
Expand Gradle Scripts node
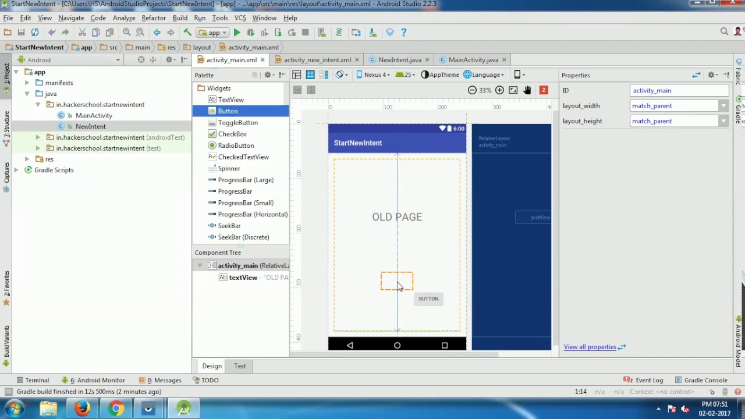click(x=16, y=170)
